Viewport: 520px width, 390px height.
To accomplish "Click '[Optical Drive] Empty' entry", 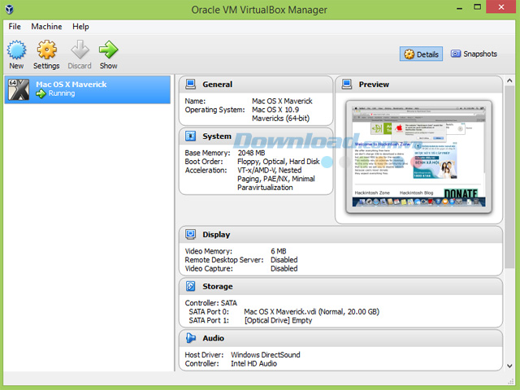I will coord(278,320).
